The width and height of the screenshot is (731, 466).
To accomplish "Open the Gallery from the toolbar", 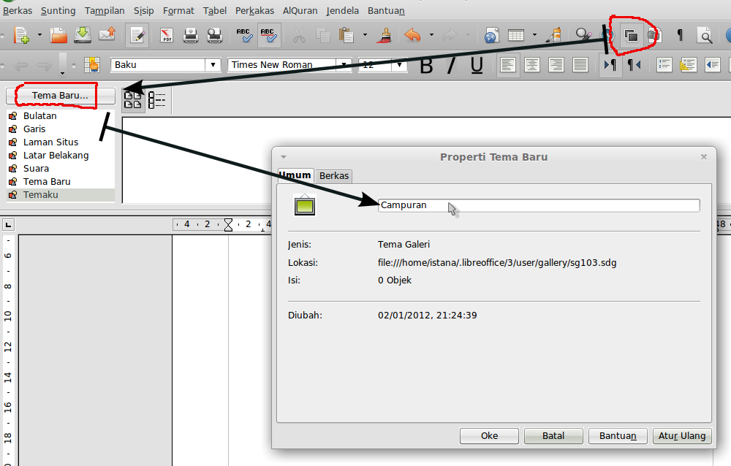I will point(632,34).
